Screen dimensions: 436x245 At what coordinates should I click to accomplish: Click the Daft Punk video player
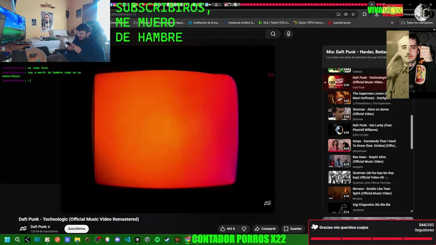[168, 129]
